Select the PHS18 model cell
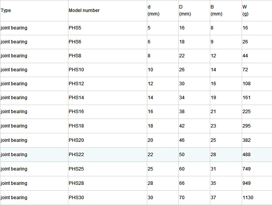The image size is (272, 205). coord(76,126)
